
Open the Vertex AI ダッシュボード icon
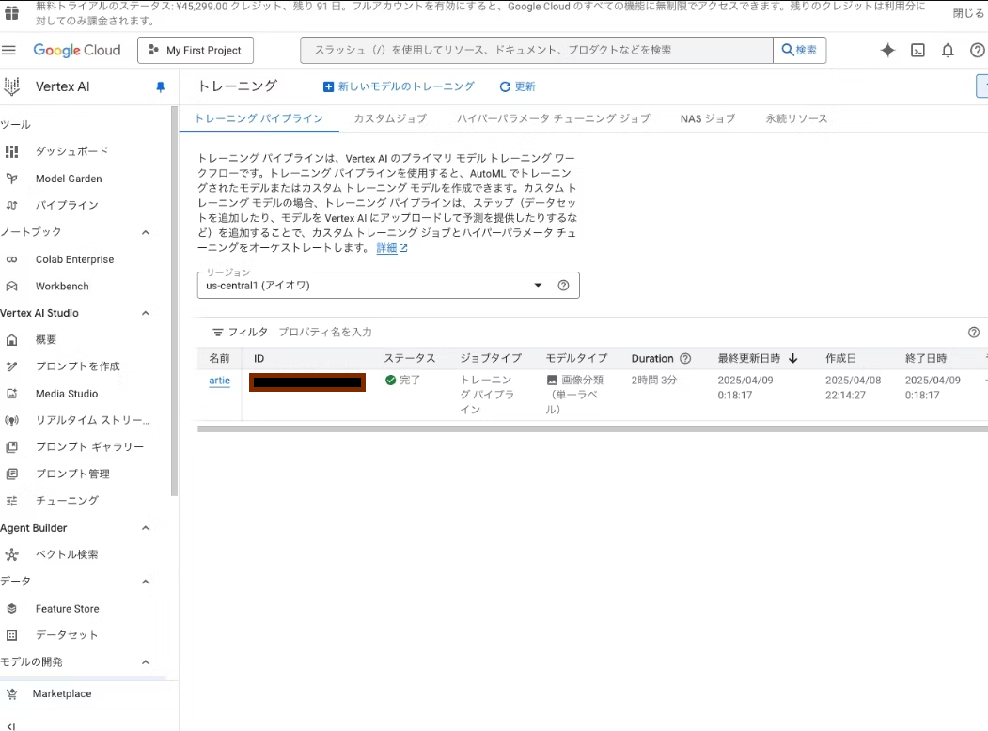tap(12, 151)
